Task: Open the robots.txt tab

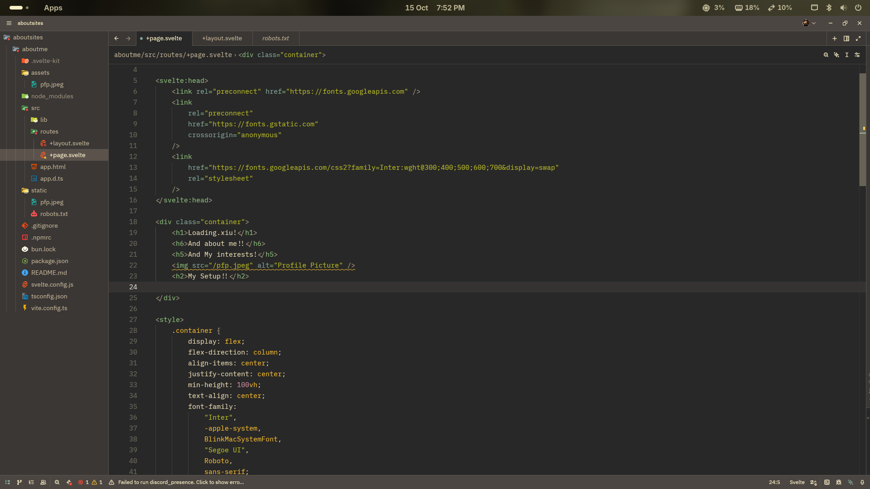Action: pos(275,38)
